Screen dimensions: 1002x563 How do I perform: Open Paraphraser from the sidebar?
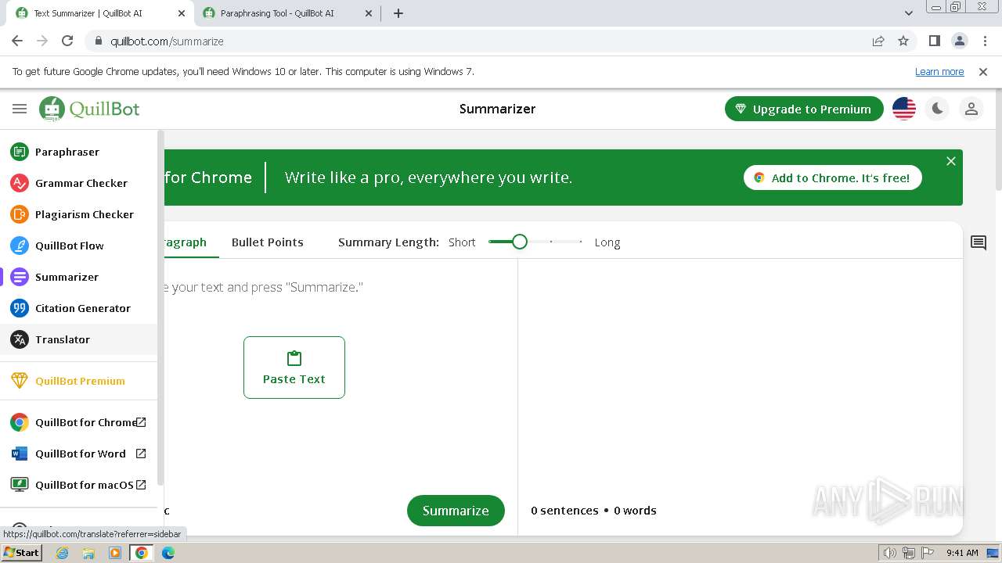pyautogui.click(x=78, y=152)
